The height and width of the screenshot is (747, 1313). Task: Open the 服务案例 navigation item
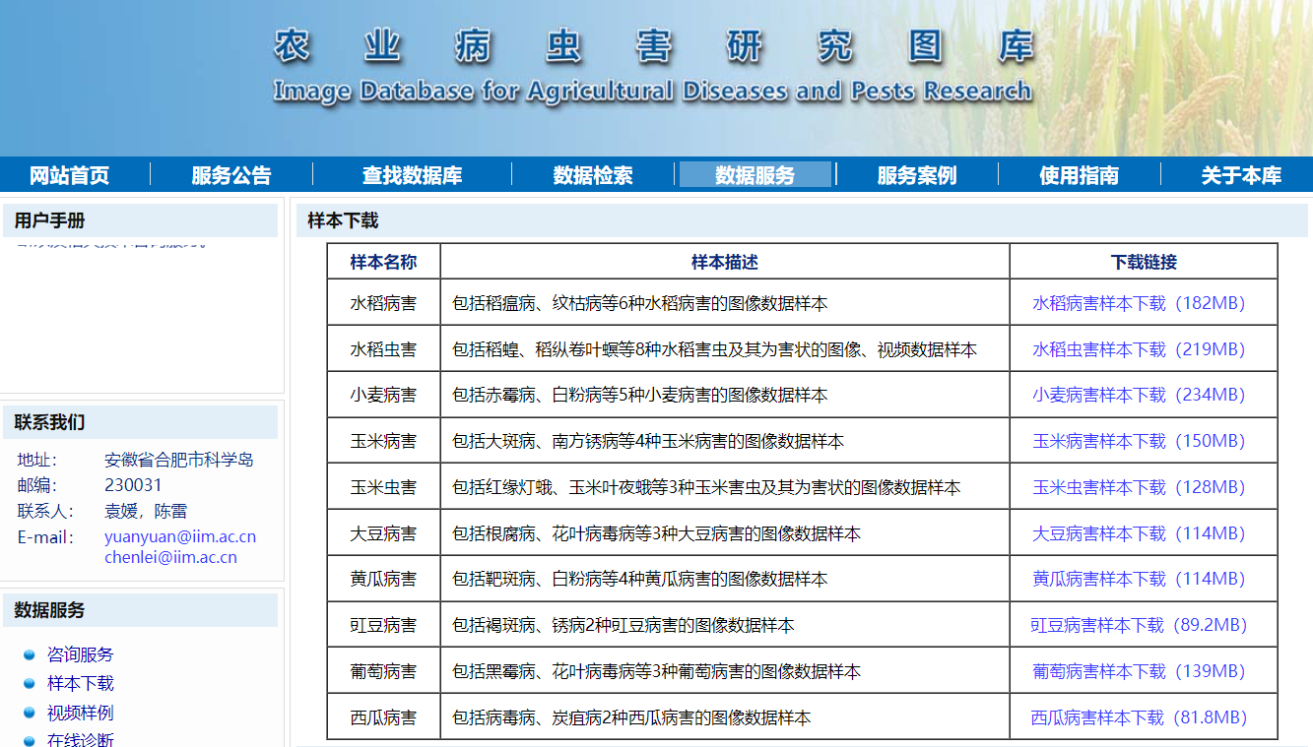point(917,176)
